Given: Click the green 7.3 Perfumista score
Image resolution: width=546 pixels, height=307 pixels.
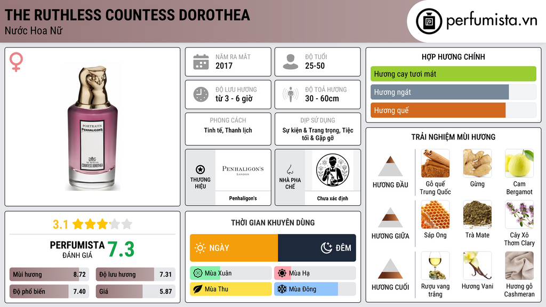Looking at the screenshot, I should 121,249.
